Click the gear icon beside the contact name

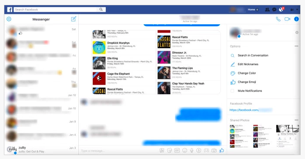click(x=297, y=33)
